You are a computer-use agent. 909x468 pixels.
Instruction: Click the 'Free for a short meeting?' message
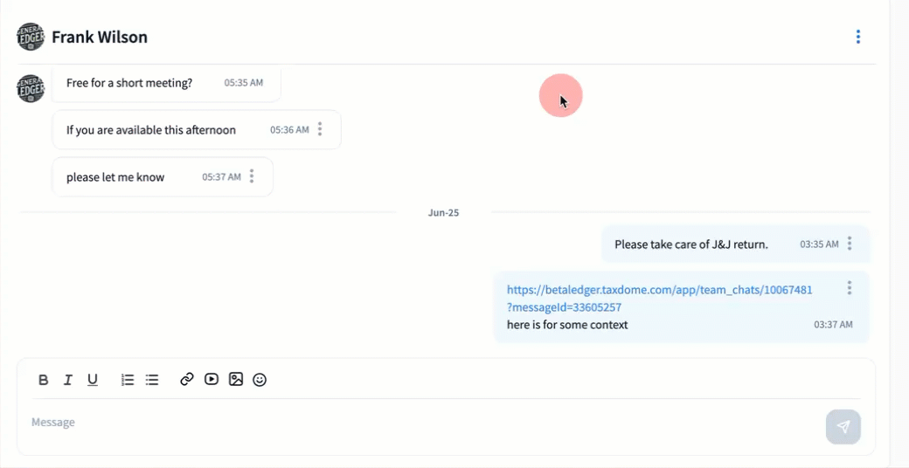point(129,83)
